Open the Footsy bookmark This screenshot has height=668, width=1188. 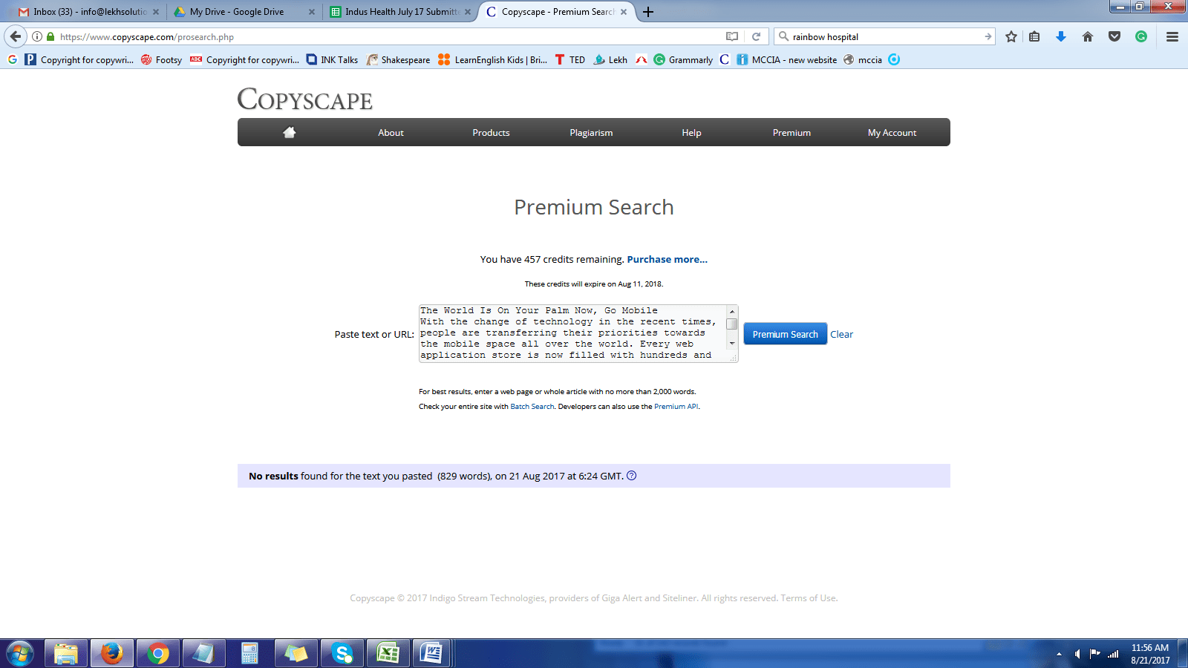161,59
